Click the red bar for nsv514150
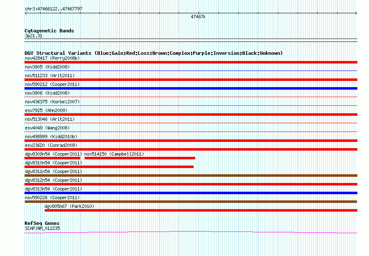This screenshot has width=369, height=256. pyautogui.click(x=140, y=158)
